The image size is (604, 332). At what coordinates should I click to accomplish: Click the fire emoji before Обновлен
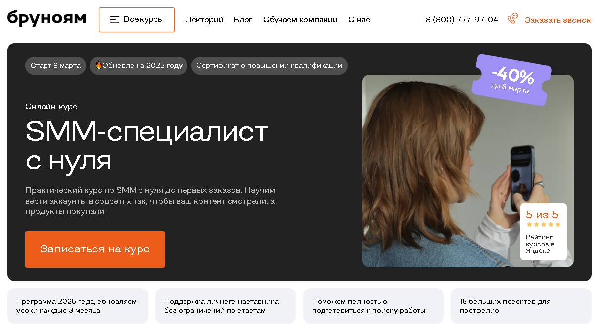click(98, 65)
